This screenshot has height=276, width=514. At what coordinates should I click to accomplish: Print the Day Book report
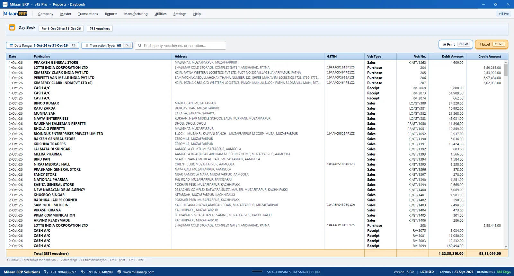tap(456, 44)
